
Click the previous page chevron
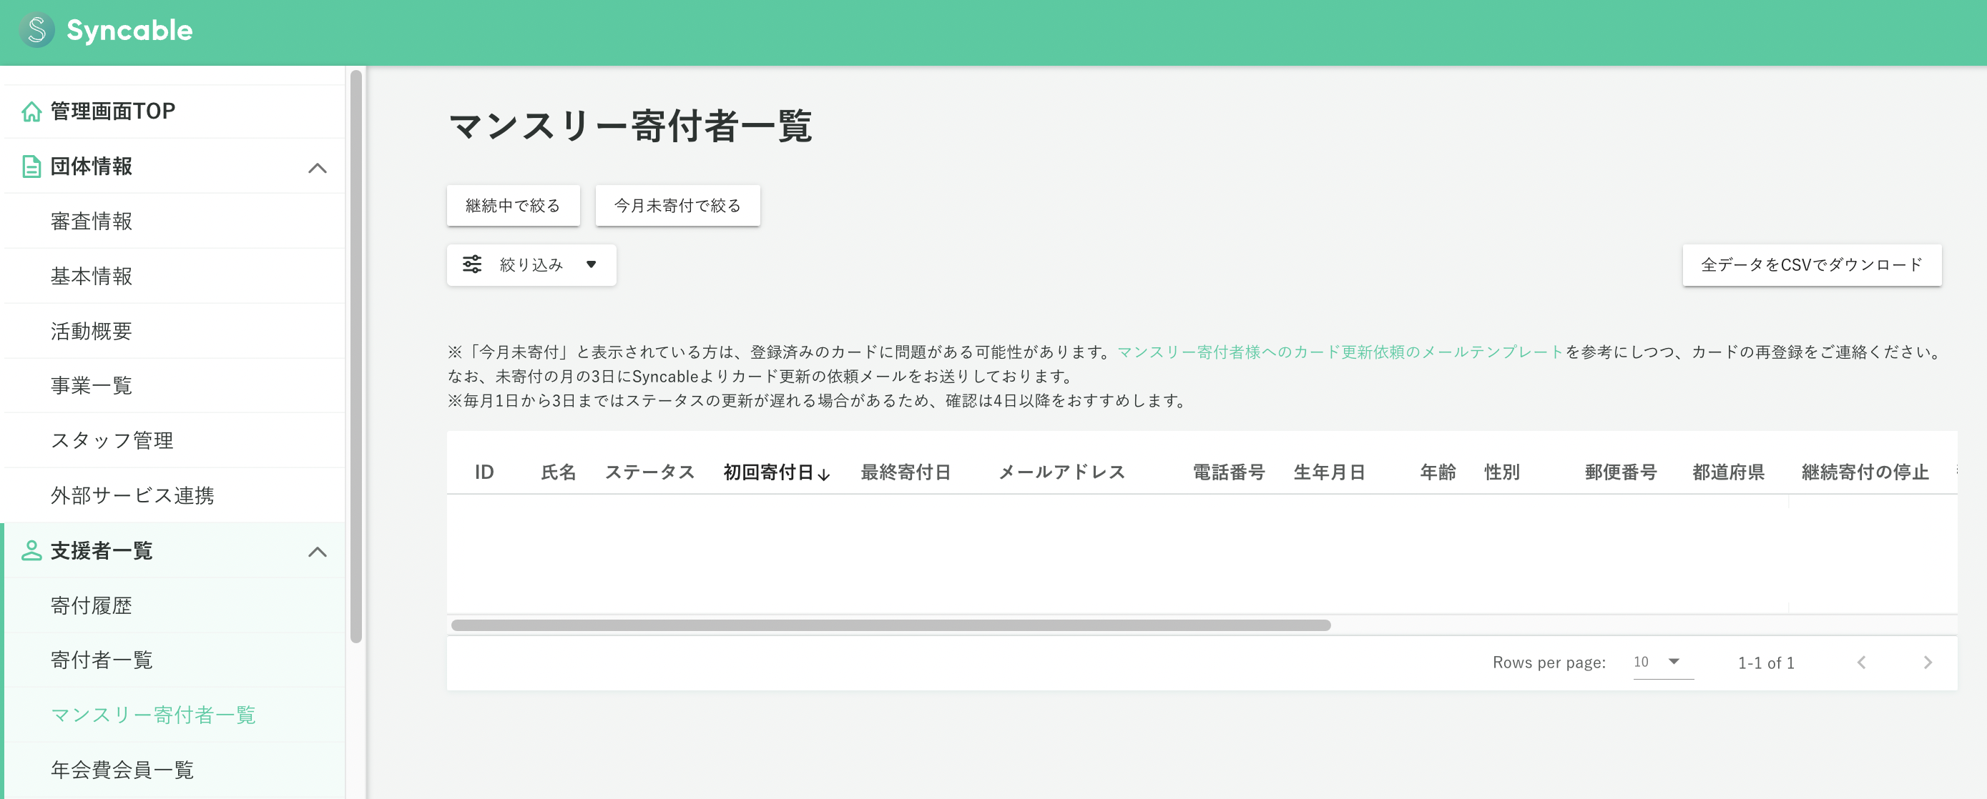pyautogui.click(x=1863, y=662)
